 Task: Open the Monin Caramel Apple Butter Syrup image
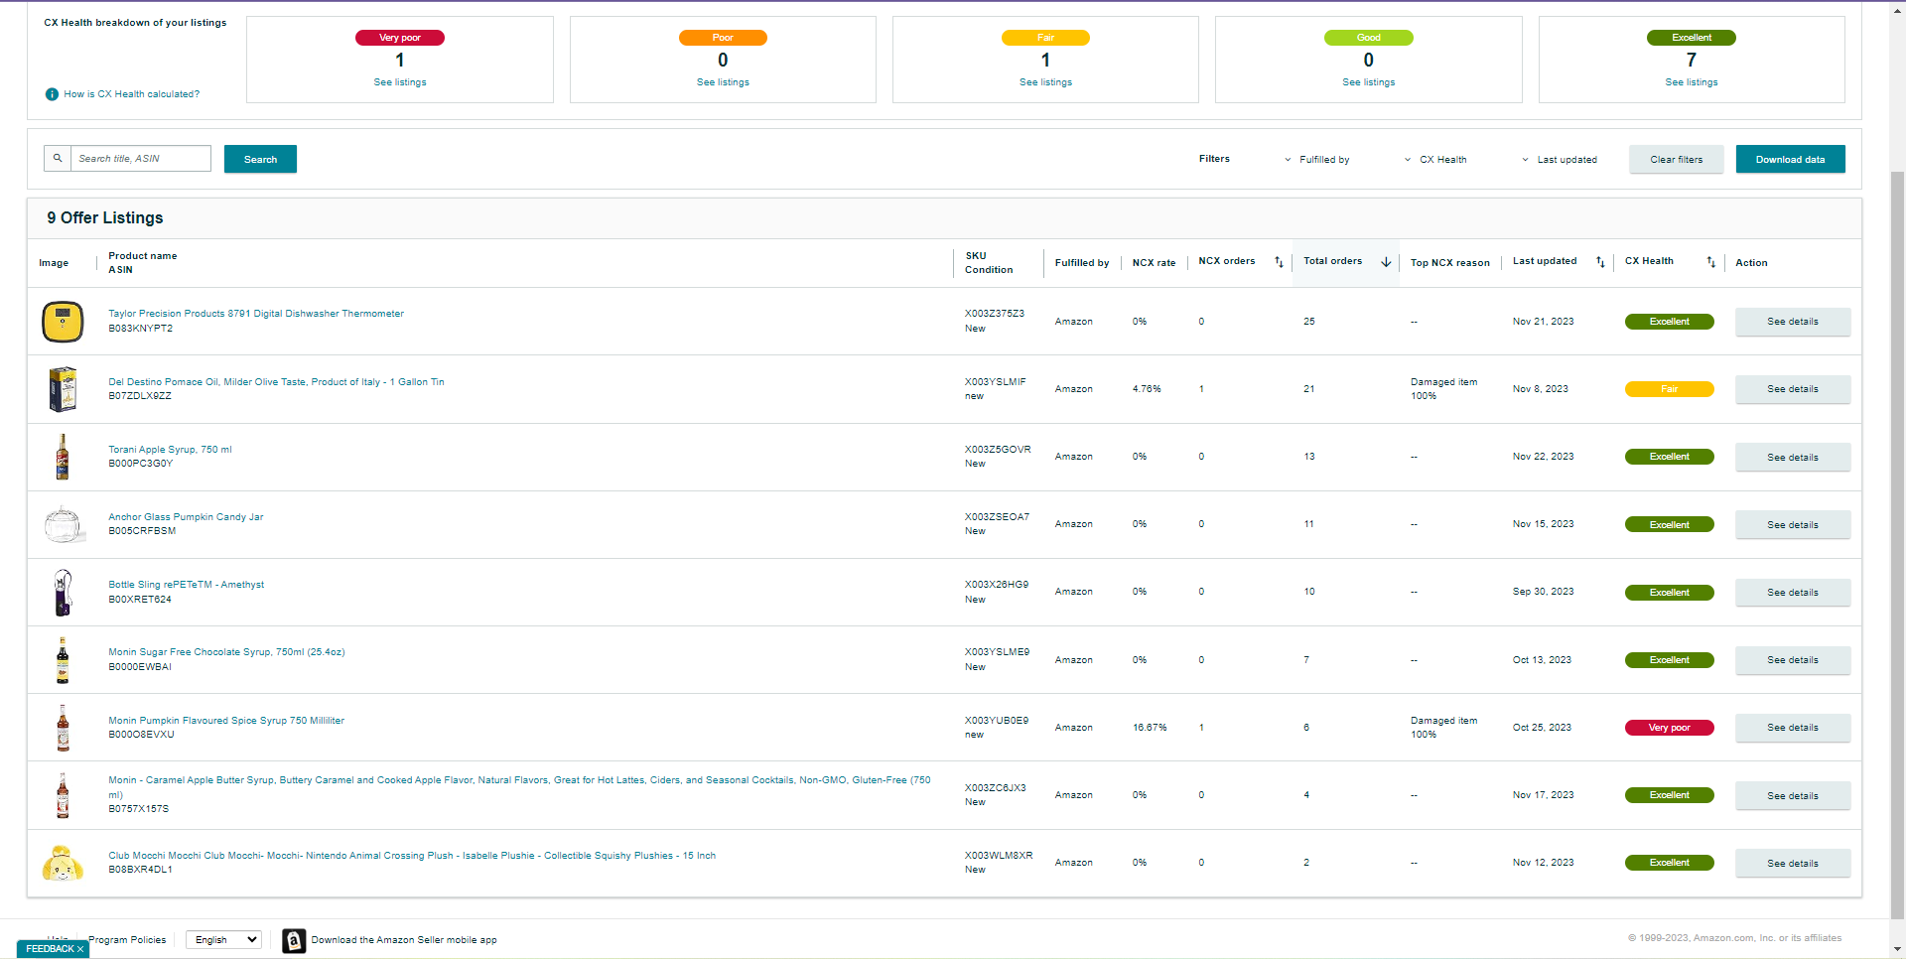point(63,795)
